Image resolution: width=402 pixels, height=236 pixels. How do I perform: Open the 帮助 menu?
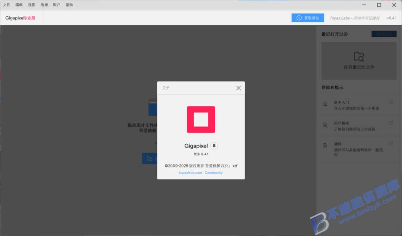click(x=69, y=5)
